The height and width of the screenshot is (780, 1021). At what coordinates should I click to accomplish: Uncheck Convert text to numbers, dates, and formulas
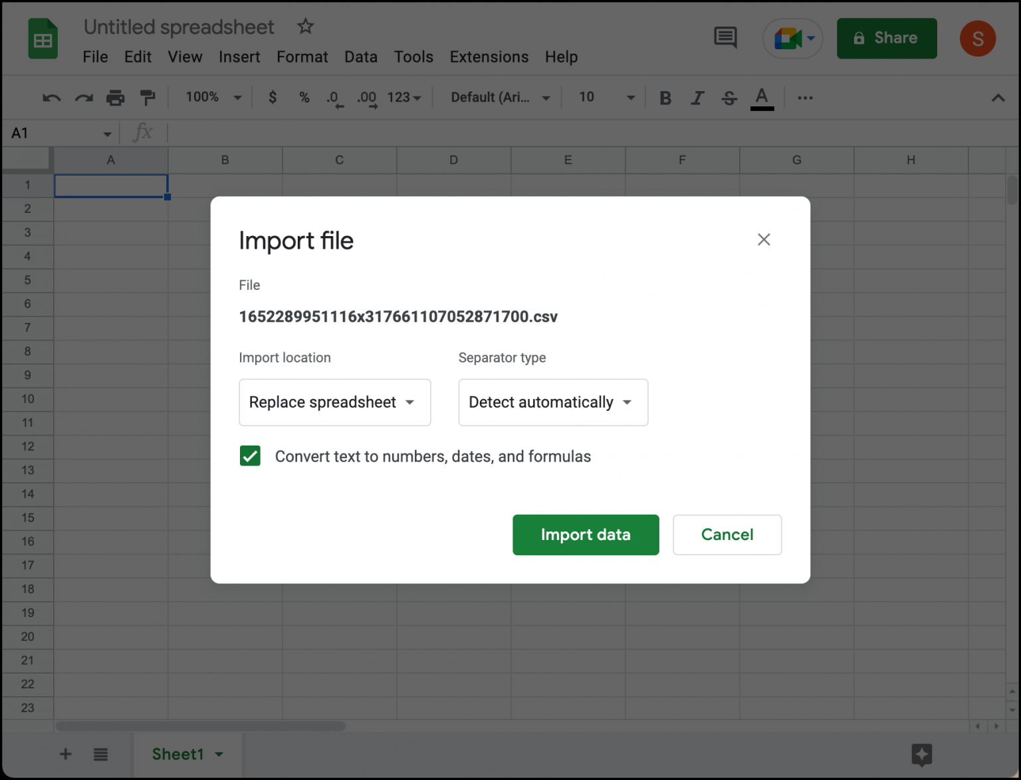[x=250, y=455]
